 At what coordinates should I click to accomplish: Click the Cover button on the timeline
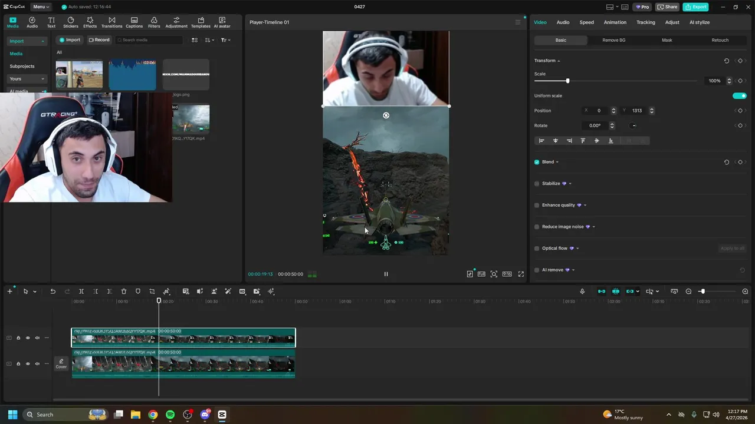tap(61, 364)
